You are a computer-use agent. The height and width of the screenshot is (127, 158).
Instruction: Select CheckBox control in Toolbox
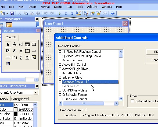click(x=8, y=51)
